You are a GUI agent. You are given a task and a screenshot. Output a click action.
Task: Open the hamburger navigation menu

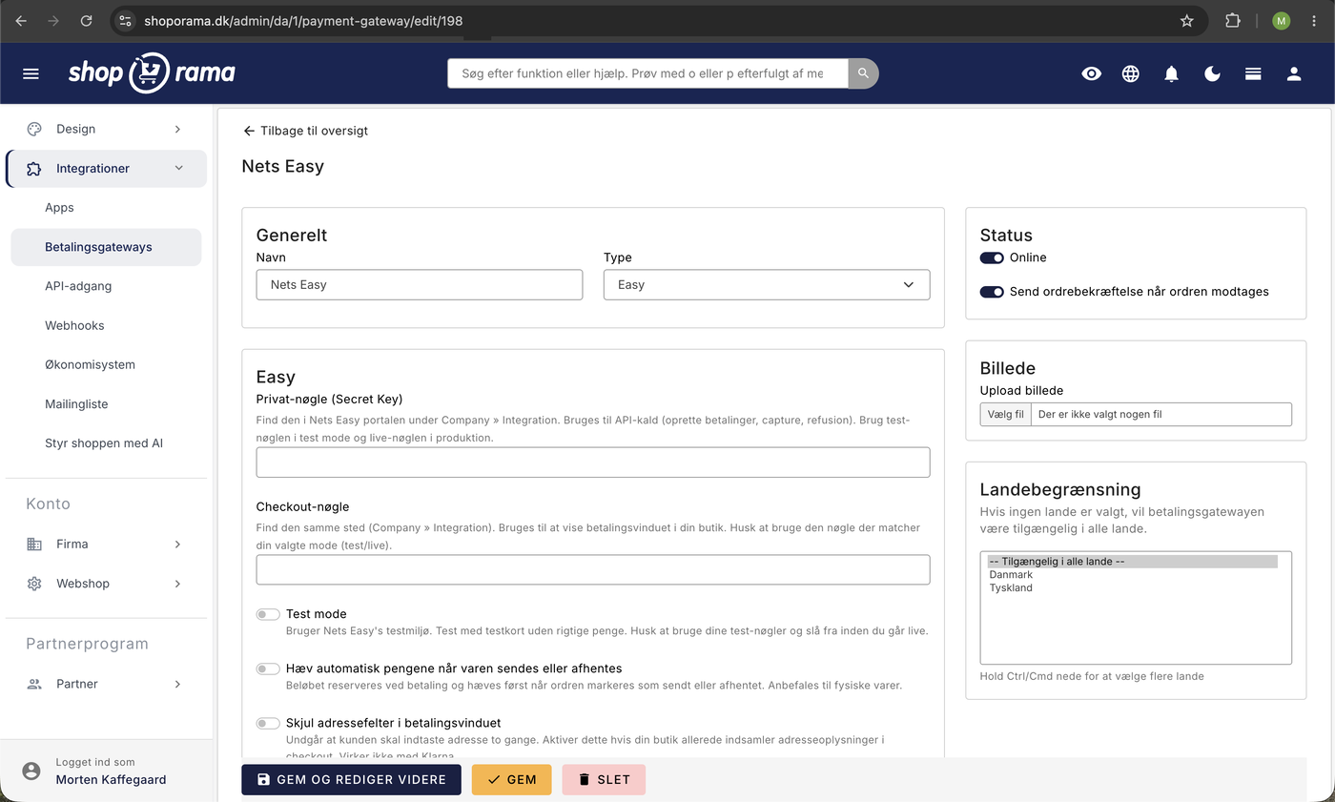click(x=31, y=73)
